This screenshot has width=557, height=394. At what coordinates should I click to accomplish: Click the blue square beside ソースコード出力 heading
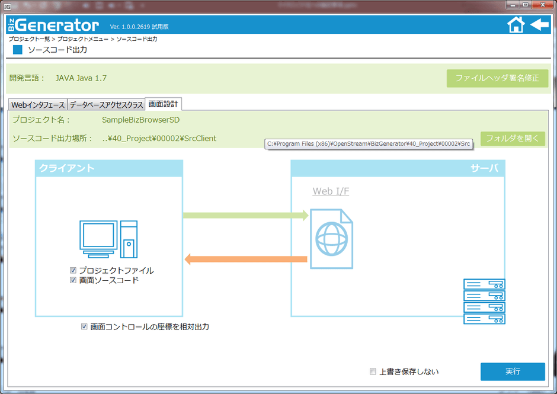(x=17, y=50)
